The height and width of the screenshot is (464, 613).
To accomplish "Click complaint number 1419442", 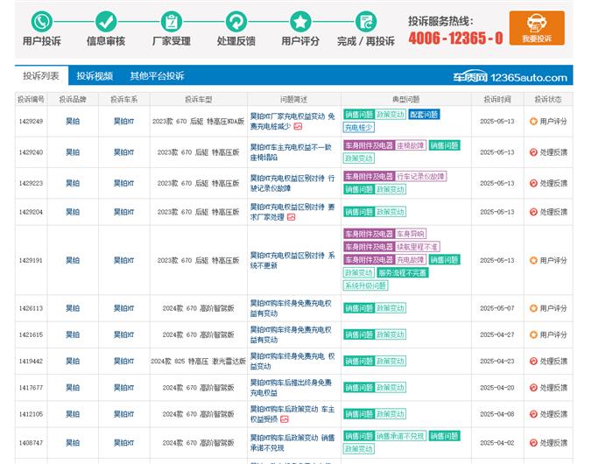I will [x=31, y=362].
